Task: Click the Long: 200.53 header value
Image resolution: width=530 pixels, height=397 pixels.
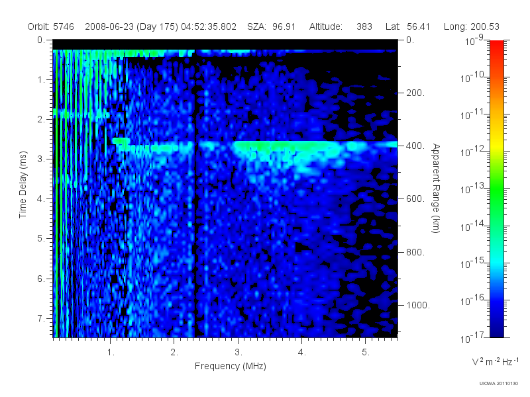Action: pos(471,26)
